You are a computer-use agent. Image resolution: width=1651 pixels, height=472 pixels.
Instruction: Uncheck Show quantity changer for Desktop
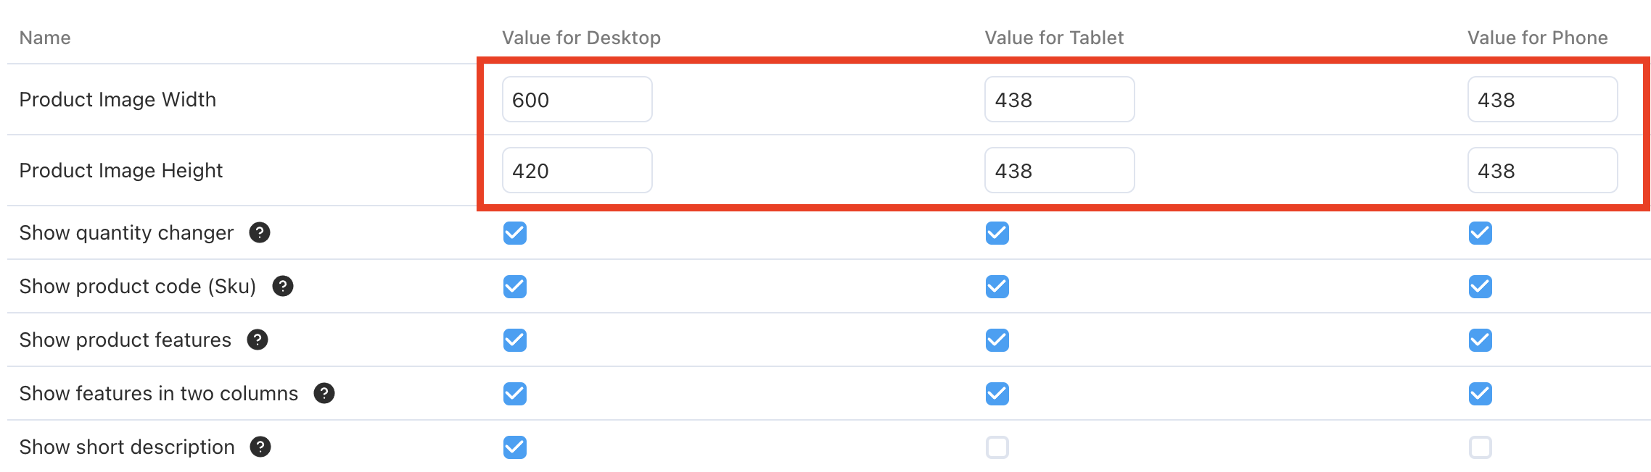pyautogui.click(x=515, y=233)
